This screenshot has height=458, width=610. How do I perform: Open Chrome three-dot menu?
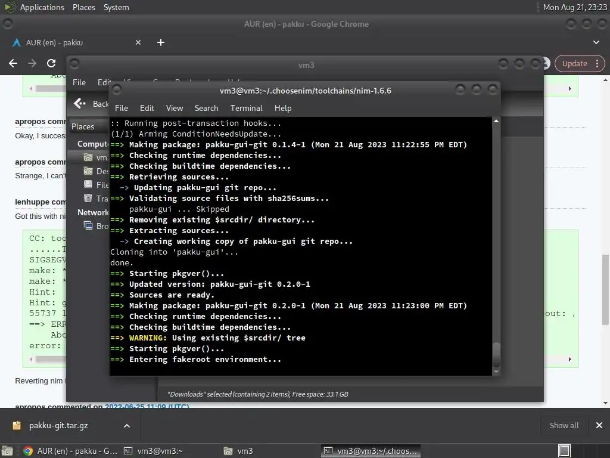click(x=597, y=63)
